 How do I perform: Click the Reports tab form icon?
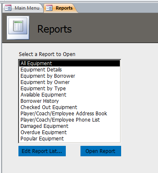coord(49,8)
